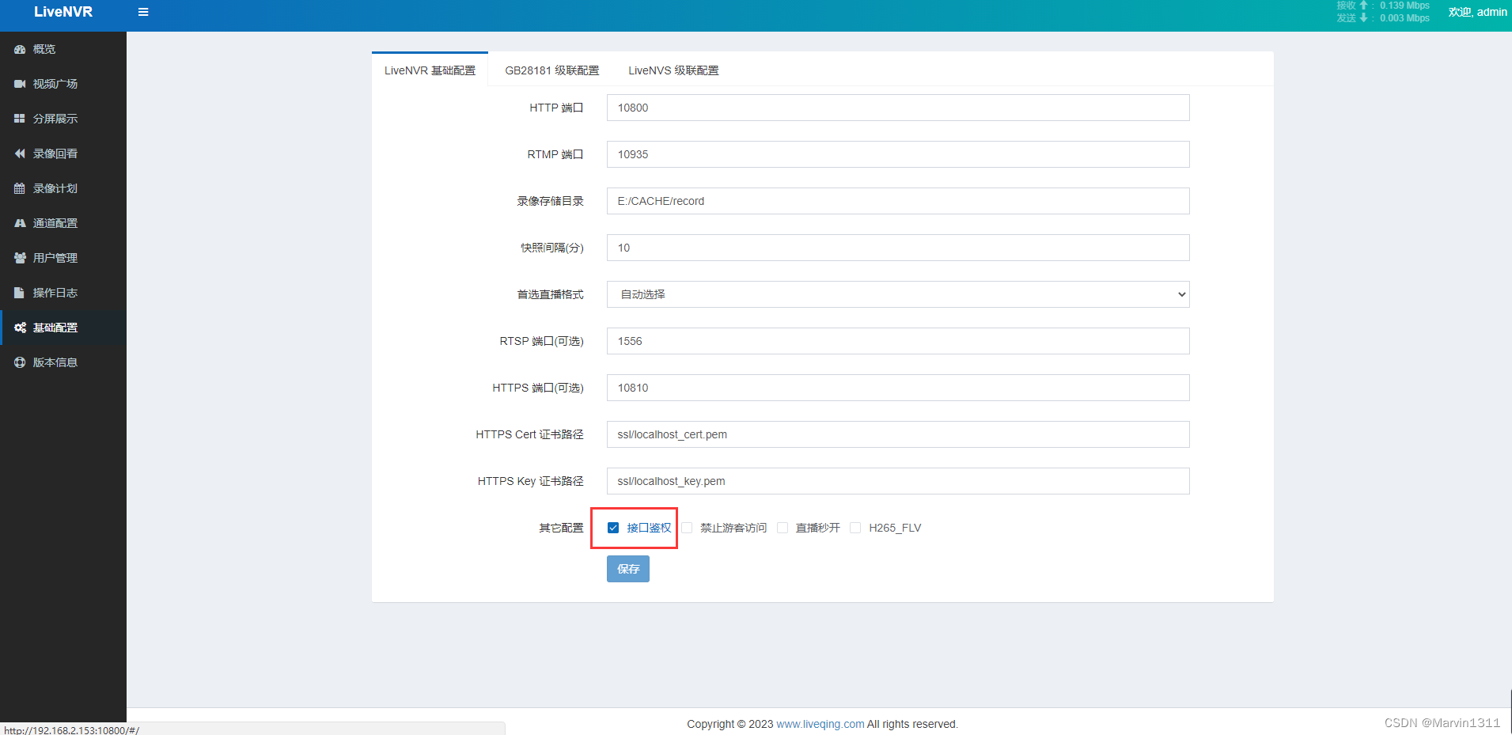Click the 视频广场 camera icon
1512x735 pixels.
tap(20, 84)
